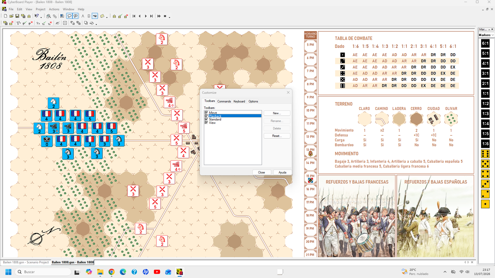Click the magnifier zoom icon in toolbar
Image resolution: width=495 pixels, height=278 pixels.
coord(49,16)
